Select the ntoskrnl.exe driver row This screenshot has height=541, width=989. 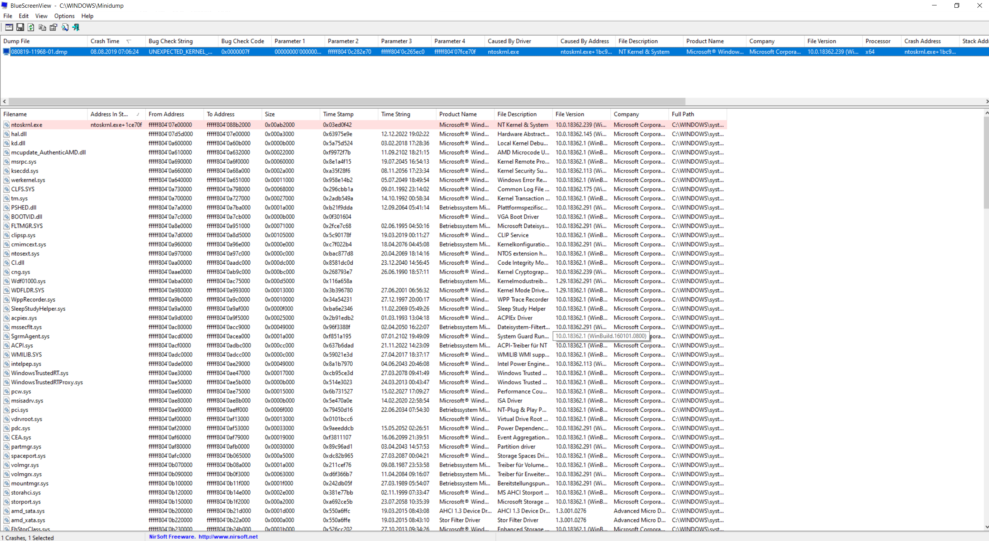coord(27,125)
